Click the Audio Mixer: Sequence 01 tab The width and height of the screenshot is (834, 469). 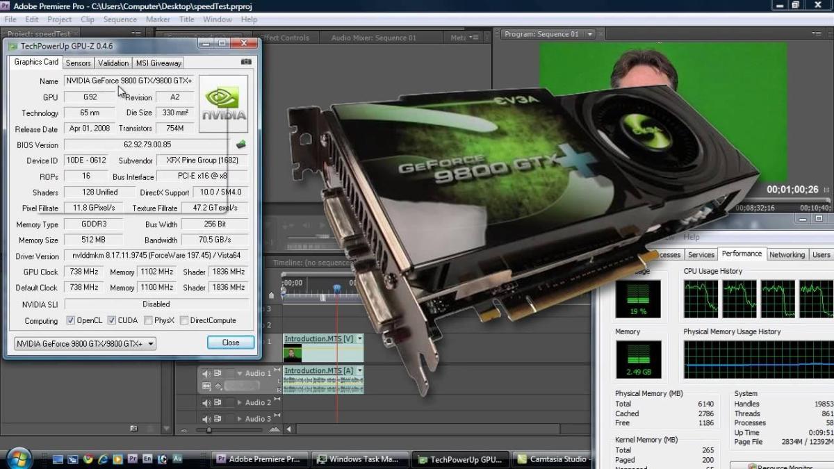374,38
